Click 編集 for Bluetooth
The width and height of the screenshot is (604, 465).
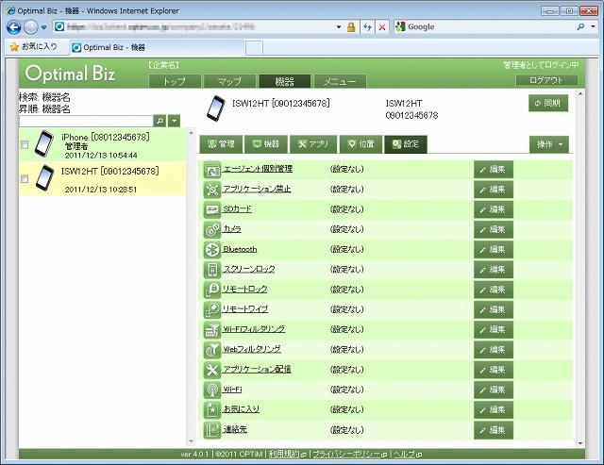click(x=494, y=250)
